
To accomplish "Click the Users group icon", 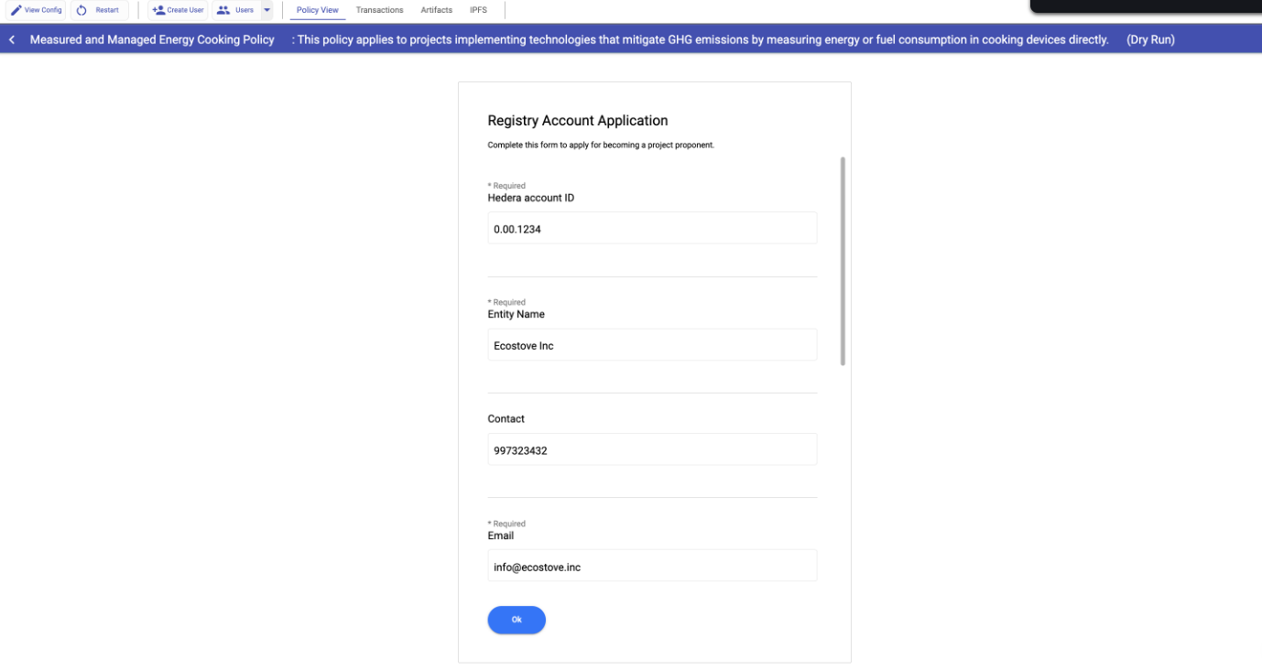I will point(223,10).
